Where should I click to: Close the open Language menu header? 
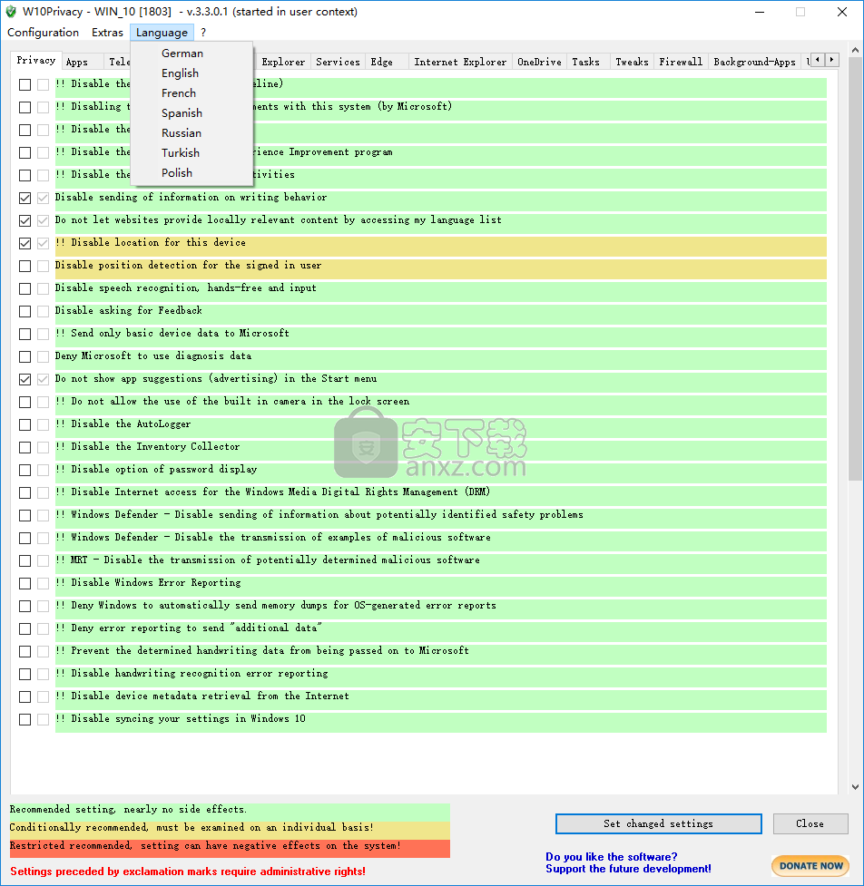(162, 33)
